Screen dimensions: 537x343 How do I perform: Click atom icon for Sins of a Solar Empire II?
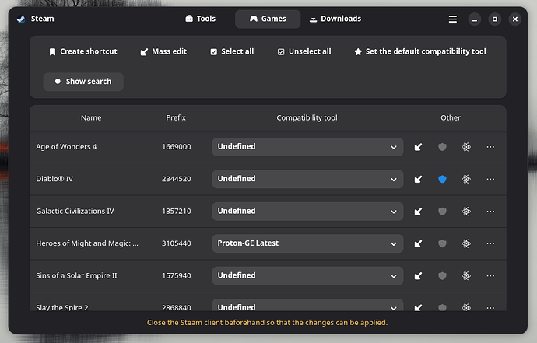[x=466, y=275]
